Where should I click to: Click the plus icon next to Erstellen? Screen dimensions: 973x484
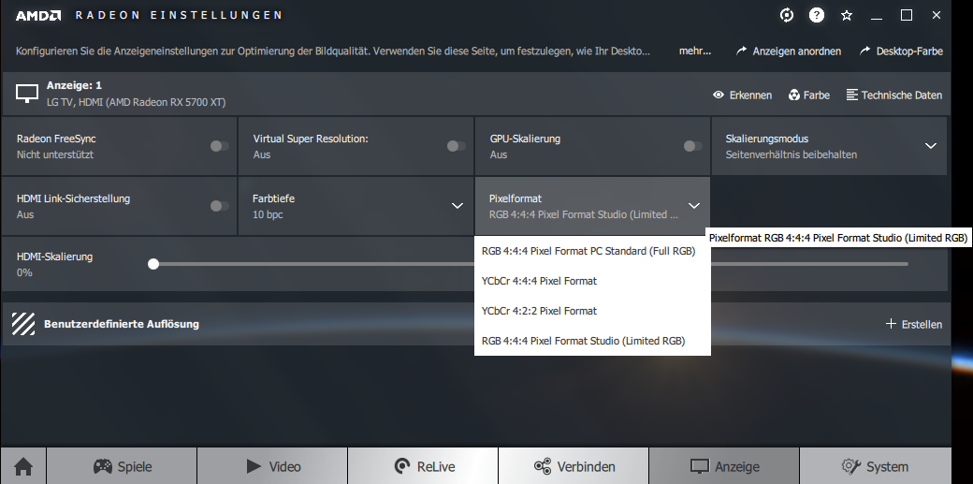[x=891, y=324]
